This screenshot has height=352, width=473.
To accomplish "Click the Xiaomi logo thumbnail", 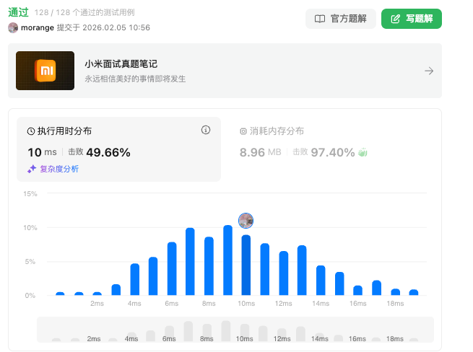I will [45, 71].
